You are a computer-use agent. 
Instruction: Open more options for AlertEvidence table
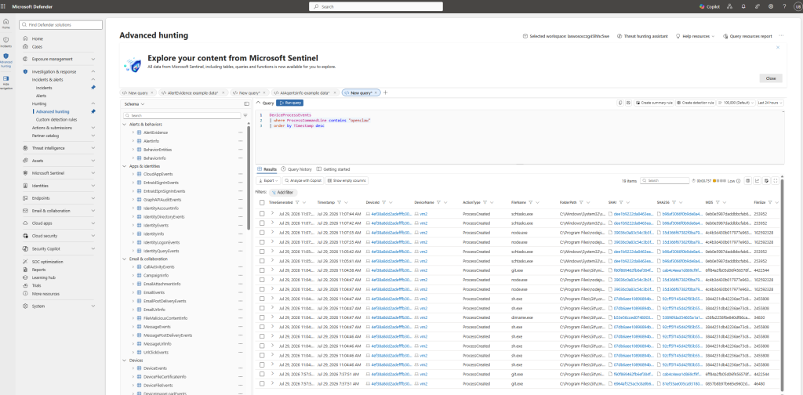(x=240, y=132)
